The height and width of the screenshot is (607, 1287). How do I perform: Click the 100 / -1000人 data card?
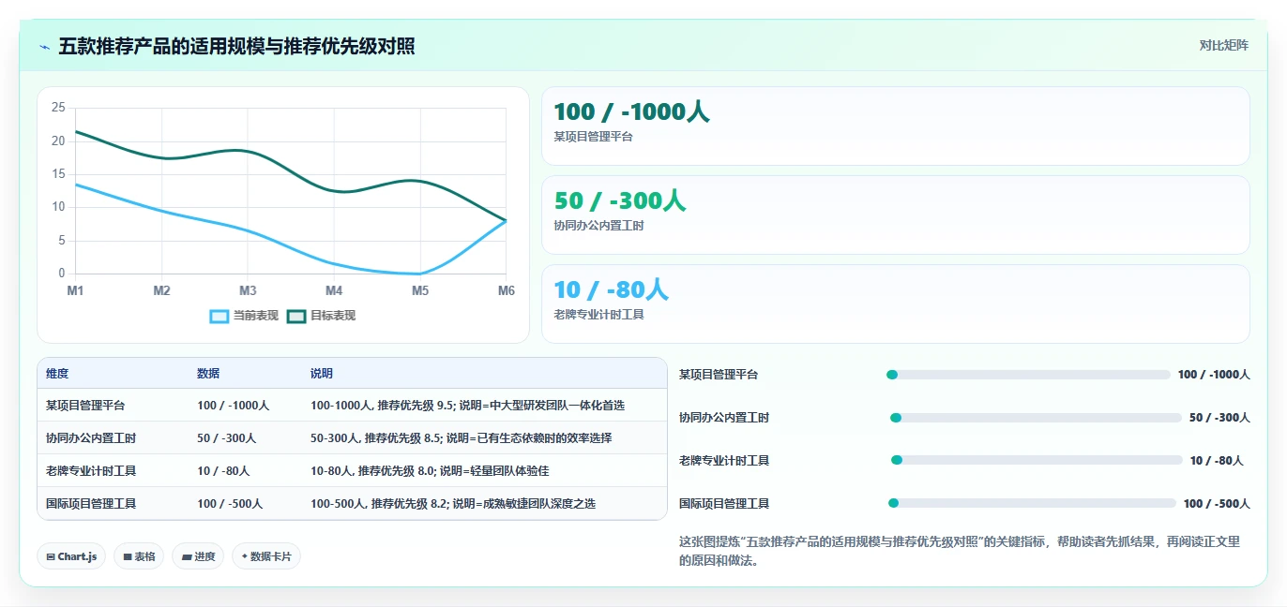896,126
